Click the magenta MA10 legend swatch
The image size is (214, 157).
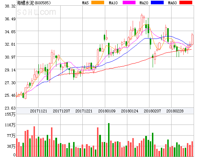(x=129, y=2)
